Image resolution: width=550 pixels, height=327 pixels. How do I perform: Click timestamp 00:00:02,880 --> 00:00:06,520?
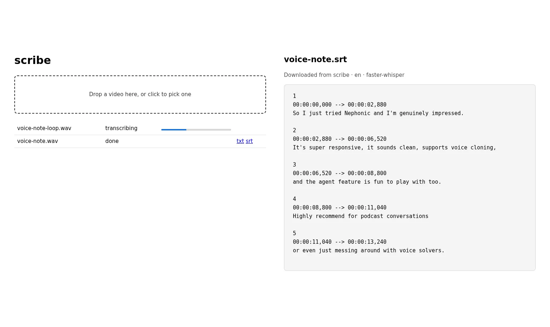[x=340, y=139]
